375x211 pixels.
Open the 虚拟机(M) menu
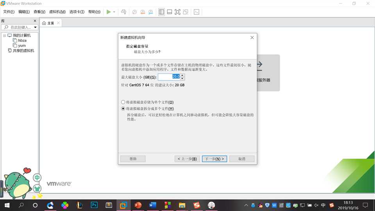click(x=57, y=12)
